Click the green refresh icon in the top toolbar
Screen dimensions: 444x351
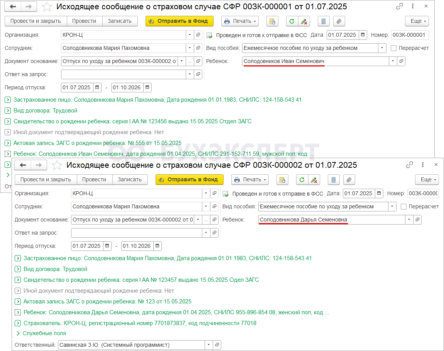pyautogui.click(x=292, y=21)
